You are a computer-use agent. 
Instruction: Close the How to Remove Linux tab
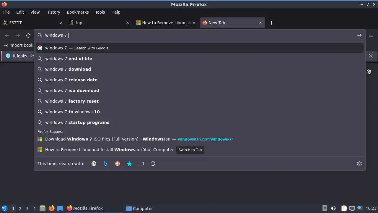194,23
